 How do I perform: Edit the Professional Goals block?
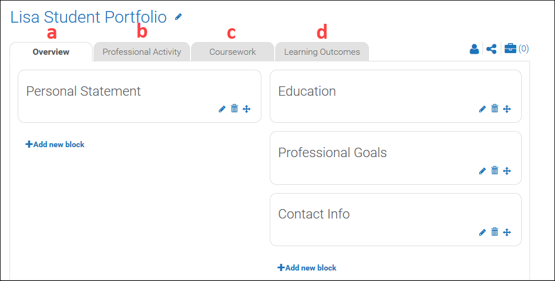click(x=482, y=171)
